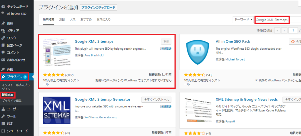Open author link Arne Brachhold
Screen dimensions: 301x136
pyautogui.click(x=94, y=56)
